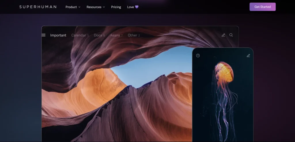295x142 pixels.
Task: Tap the compose pencil icon on phone mockup
Action: (248, 56)
